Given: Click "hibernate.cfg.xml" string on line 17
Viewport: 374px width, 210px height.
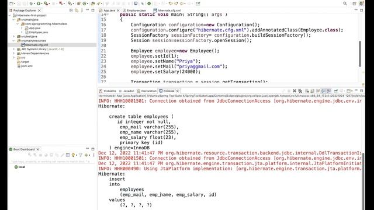Looking at the screenshot, I should [221, 30].
